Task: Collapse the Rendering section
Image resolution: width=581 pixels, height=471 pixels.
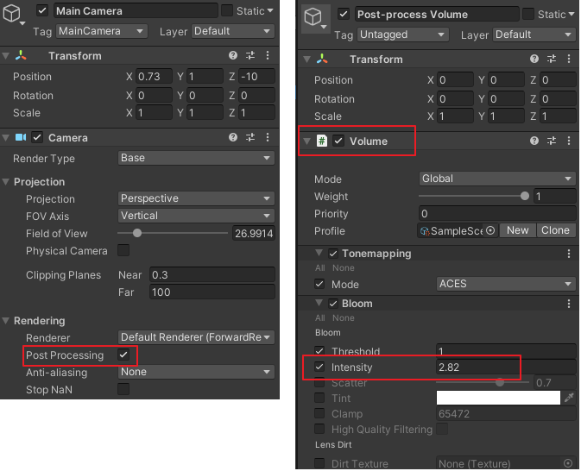Action: [6, 321]
